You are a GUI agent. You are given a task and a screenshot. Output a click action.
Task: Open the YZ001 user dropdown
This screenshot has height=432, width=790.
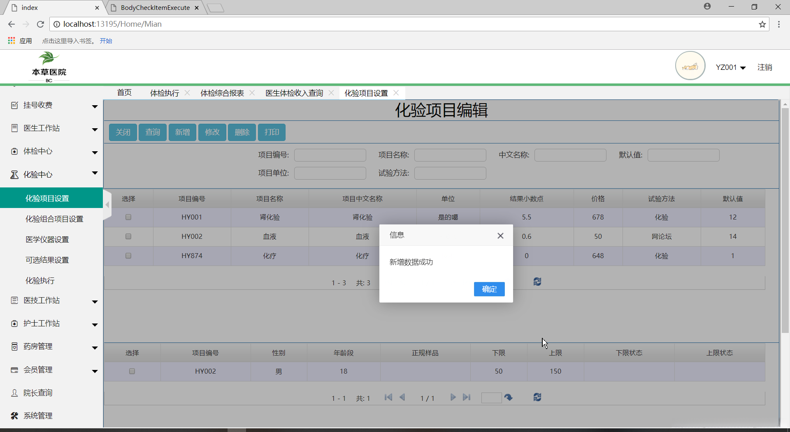point(730,67)
